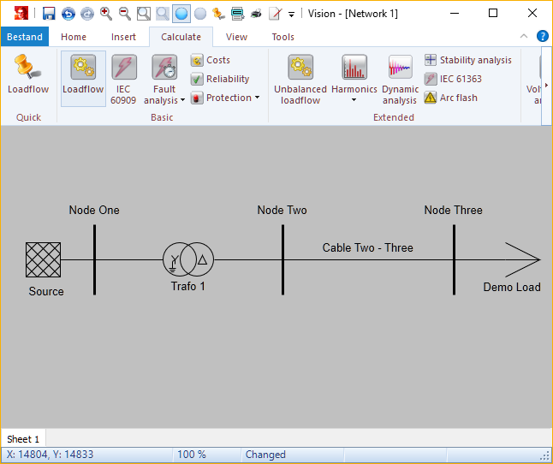
Task: Click the Node One label text
Action: [94, 210]
